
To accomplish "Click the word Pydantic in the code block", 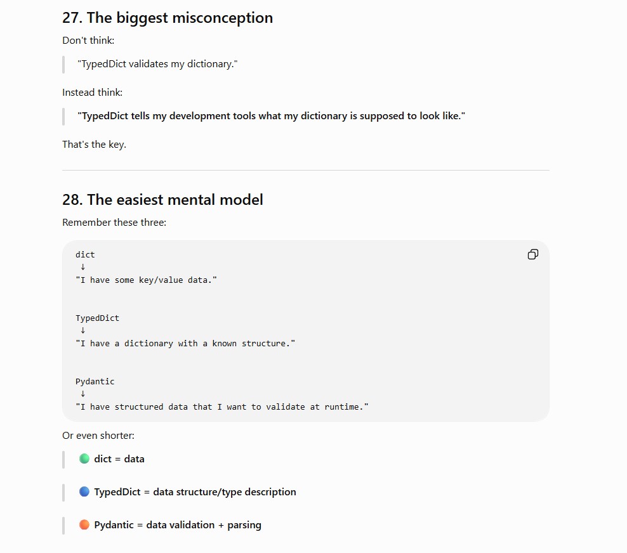I will pyautogui.click(x=95, y=382).
